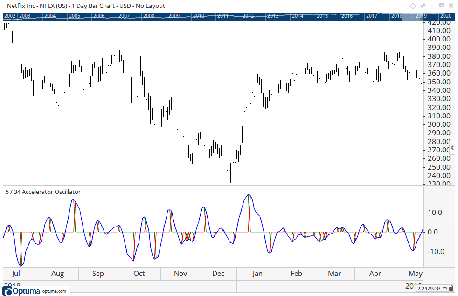The height and width of the screenshot is (296, 458).
Task: Click the 300.00 price scale label
Action: pos(439,124)
